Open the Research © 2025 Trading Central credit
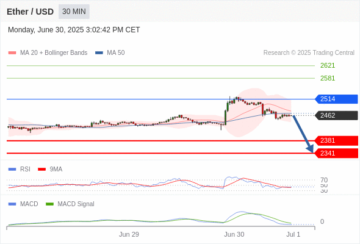The image size is (360, 244). click(309, 53)
